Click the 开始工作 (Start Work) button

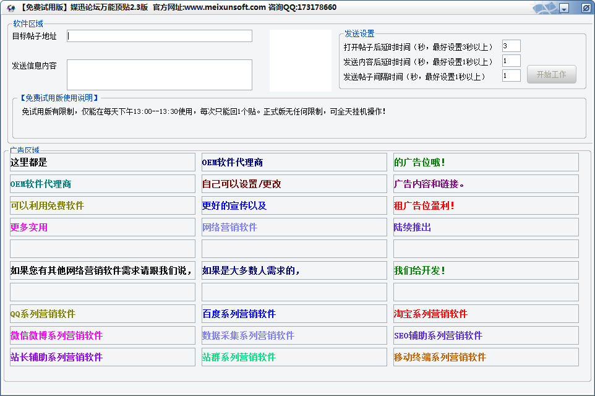[x=551, y=74]
